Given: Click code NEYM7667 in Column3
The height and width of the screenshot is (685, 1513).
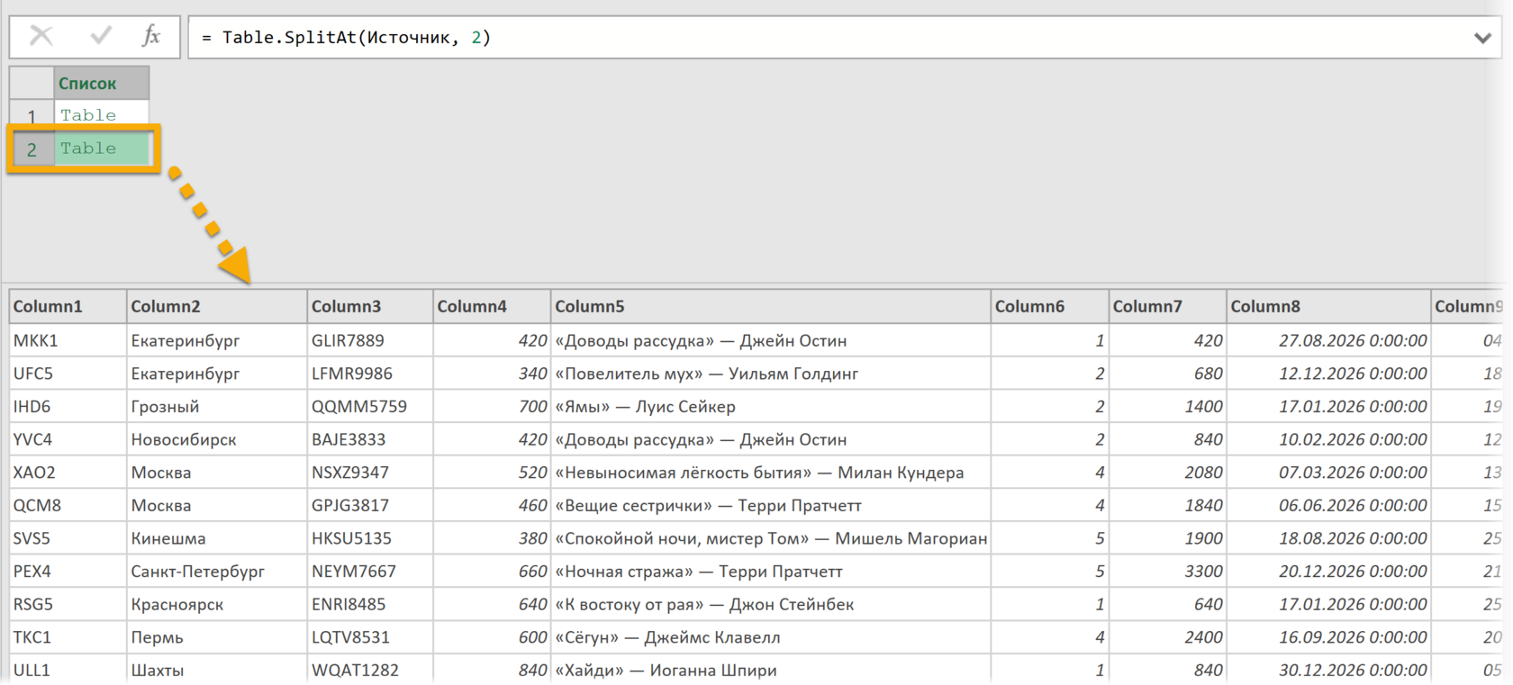Looking at the screenshot, I should [370, 572].
